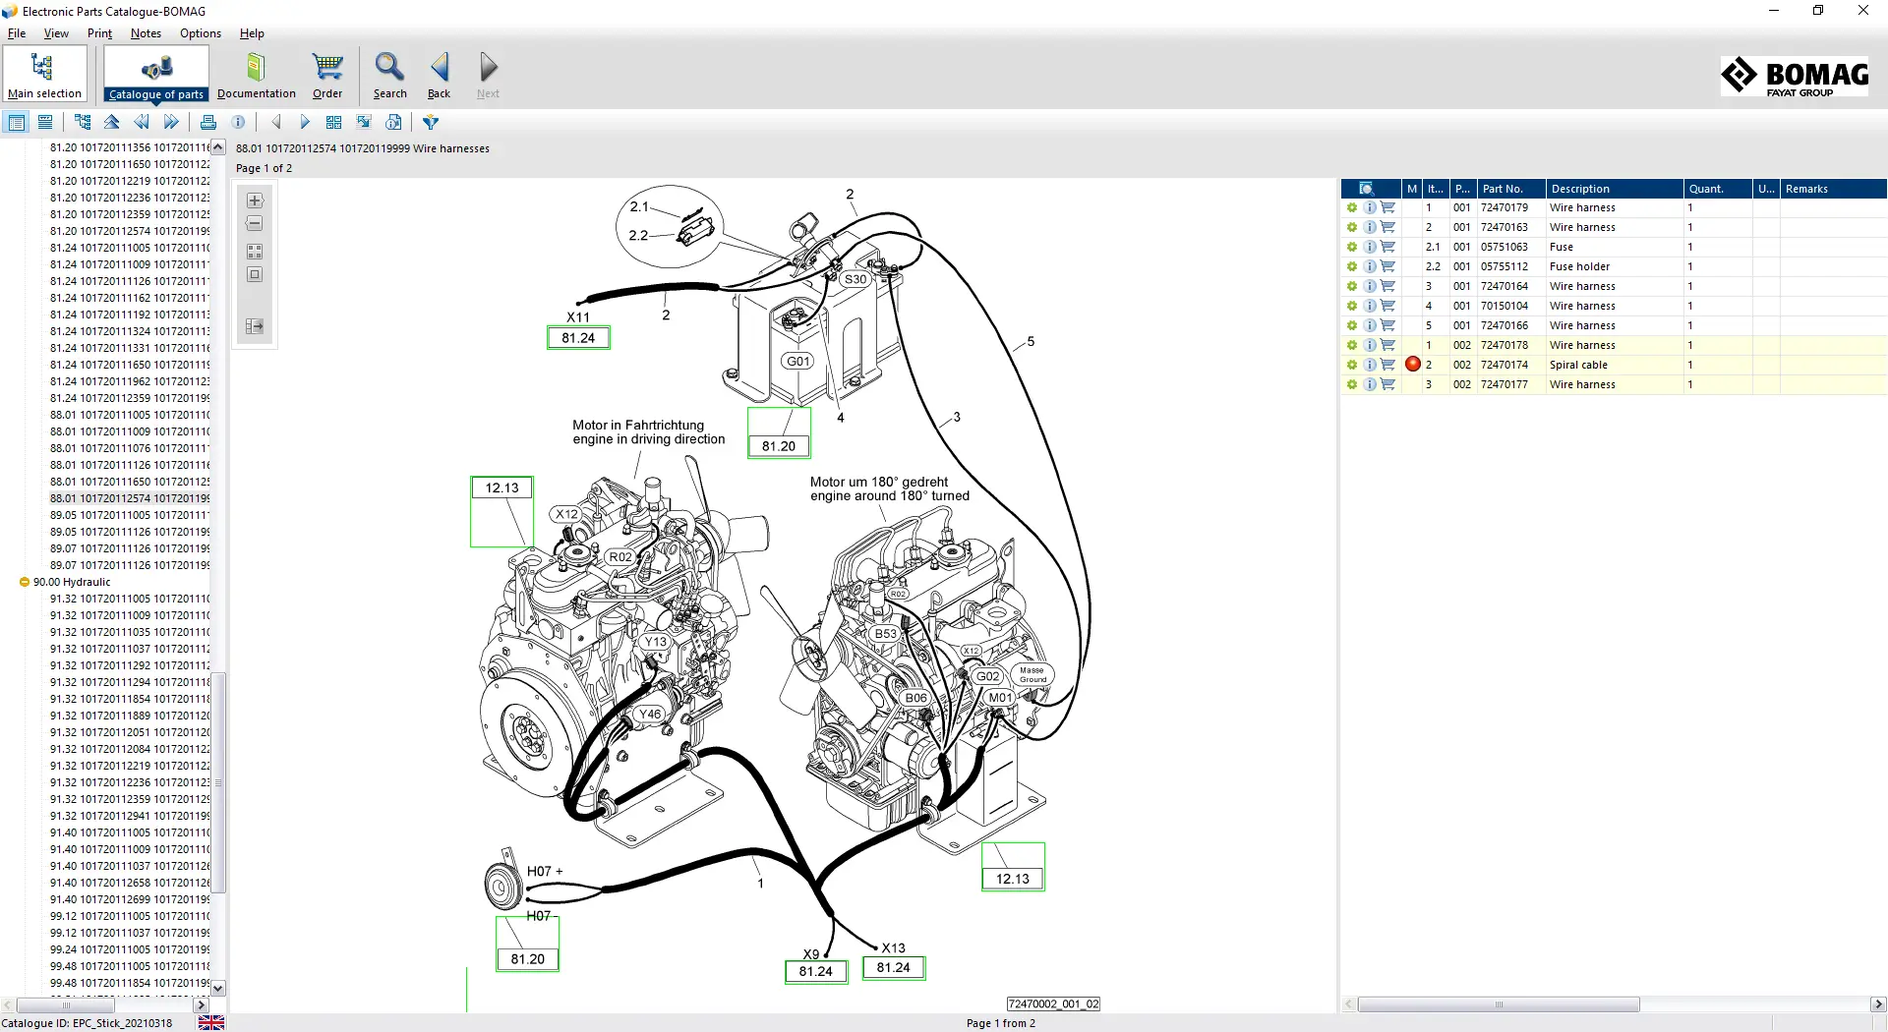Click the fit drawing to window icon

click(255, 252)
